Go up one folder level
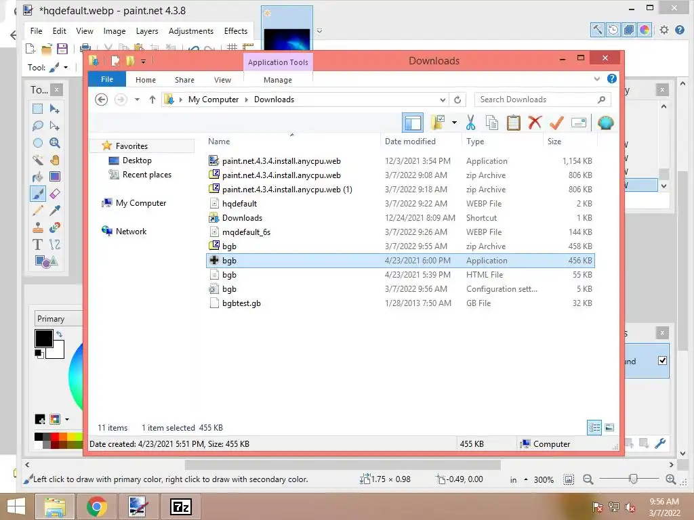The image size is (694, 520). pyautogui.click(x=152, y=100)
